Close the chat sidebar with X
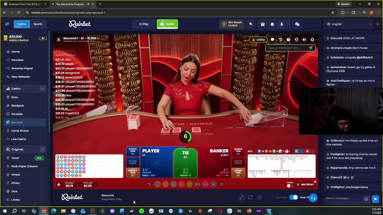Image resolution: width=383 pixels, height=215 pixels. tap(377, 24)
